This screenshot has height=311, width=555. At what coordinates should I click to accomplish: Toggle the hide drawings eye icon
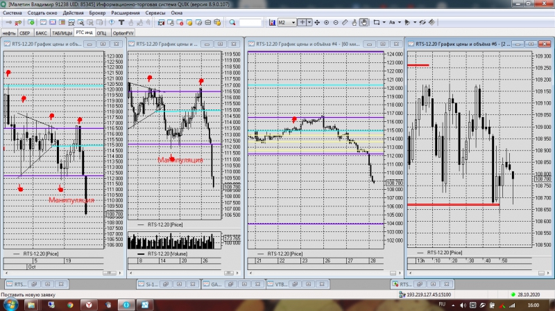422,22
